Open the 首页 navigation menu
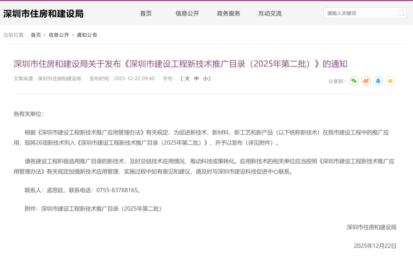The height and width of the screenshot is (259, 413). [x=146, y=14]
